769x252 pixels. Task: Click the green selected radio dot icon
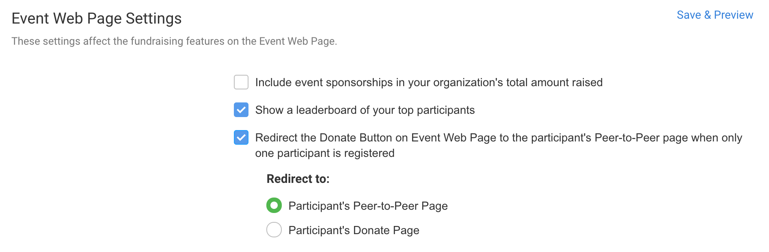274,206
